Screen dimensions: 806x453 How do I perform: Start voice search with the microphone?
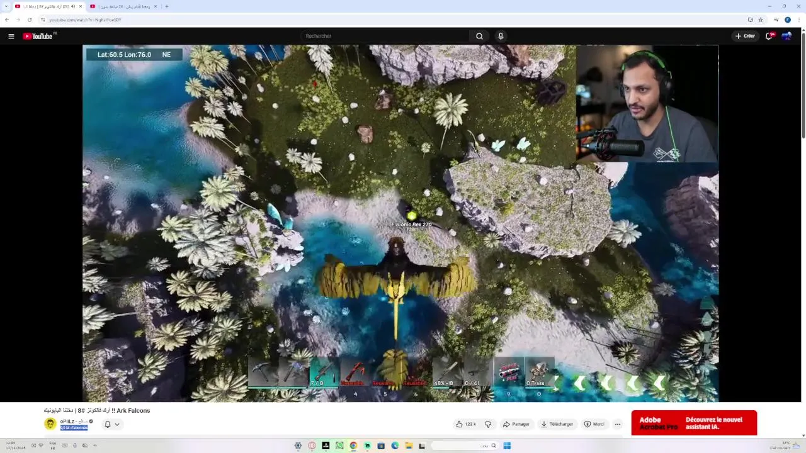point(501,36)
